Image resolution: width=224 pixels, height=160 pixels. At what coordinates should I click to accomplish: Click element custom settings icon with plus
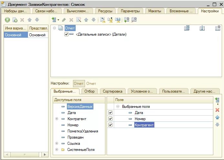127,20
